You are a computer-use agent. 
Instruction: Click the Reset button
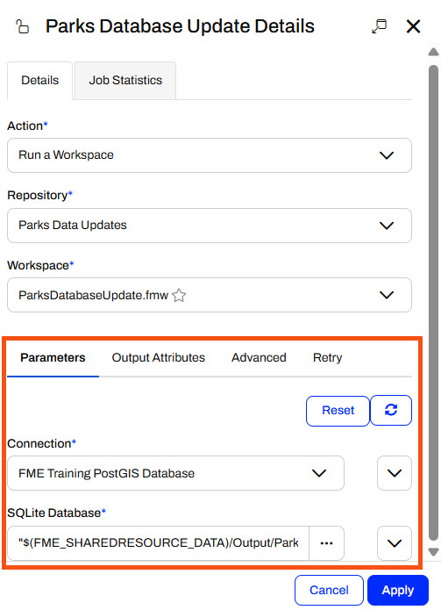click(x=338, y=411)
